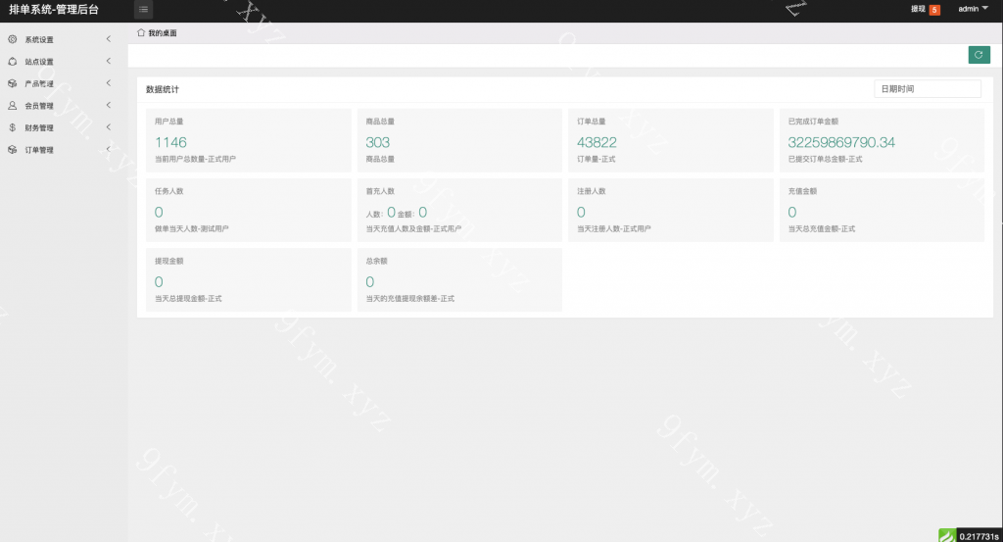1003x542 pixels.
Task: Click the orange 5 notification badge
Action: 934,10
